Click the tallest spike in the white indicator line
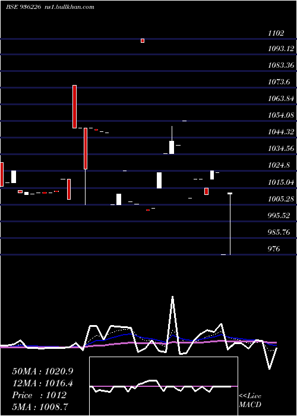The image size is (297, 416). coord(173,297)
